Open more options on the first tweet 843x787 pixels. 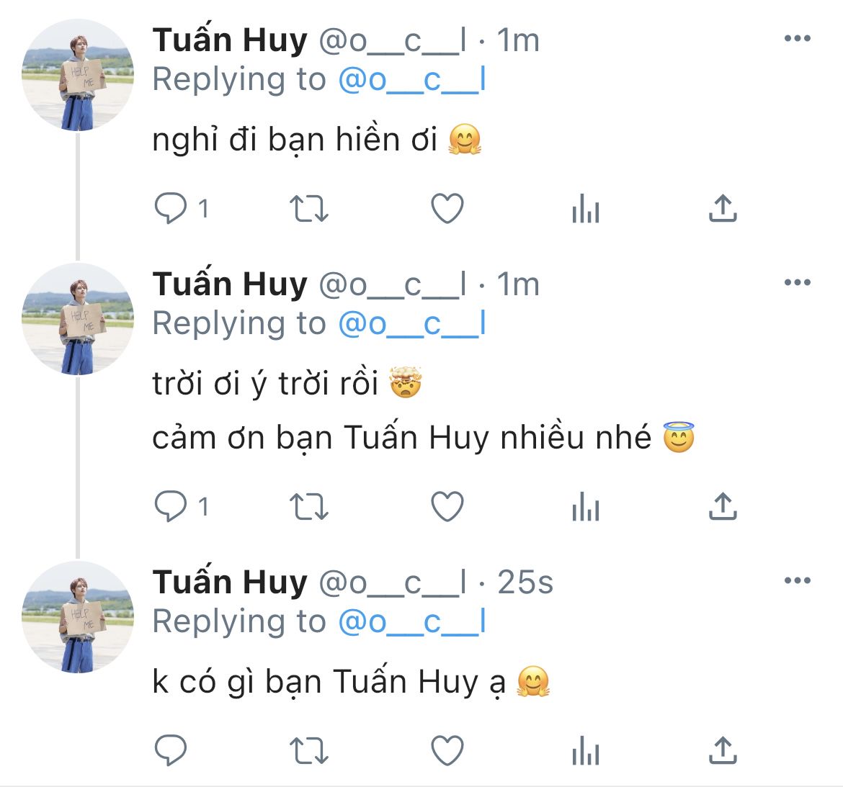[797, 39]
